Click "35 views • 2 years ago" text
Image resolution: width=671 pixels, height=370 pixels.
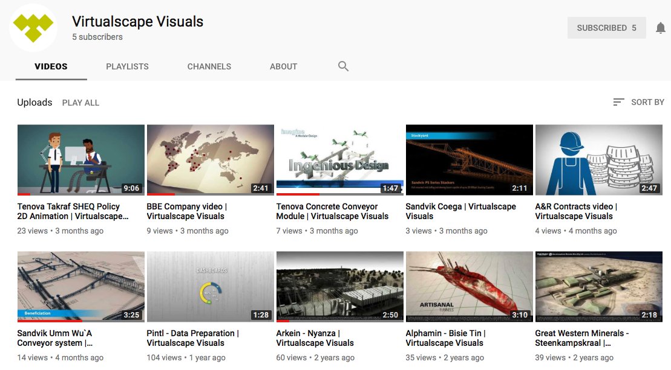click(445, 357)
